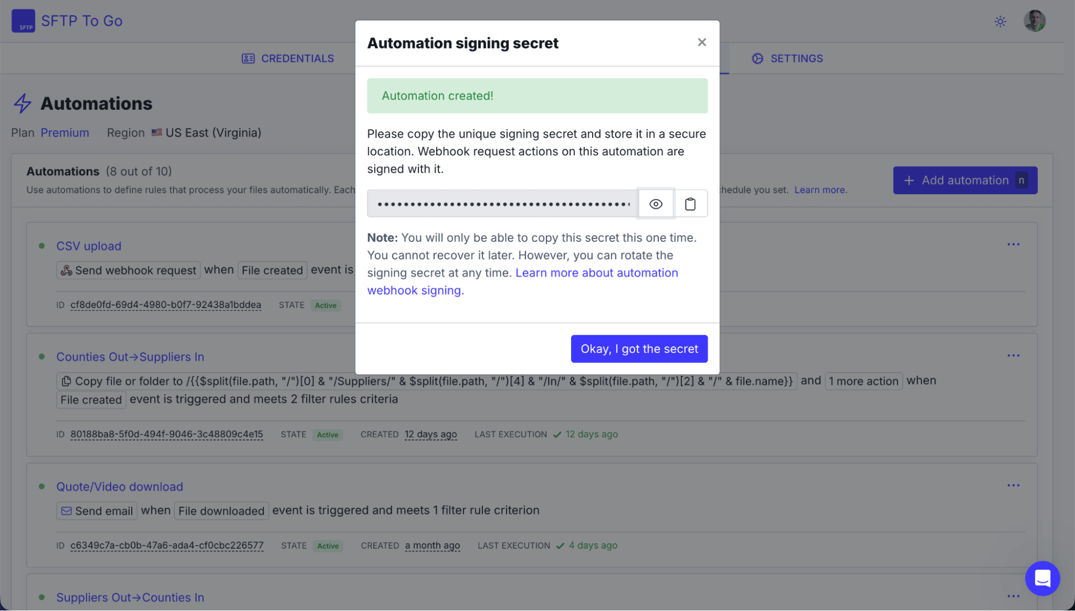This screenshot has width=1075, height=611.
Task: Click the Settings tab gear icon
Action: coord(757,59)
